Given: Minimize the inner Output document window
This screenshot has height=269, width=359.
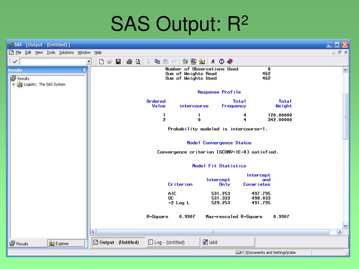Looking at the screenshot, I should click(334, 53).
